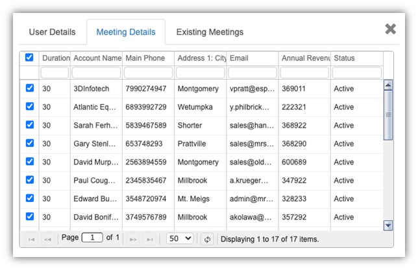
Task: Open the page size dropdown showing 50
Action: coord(180,238)
